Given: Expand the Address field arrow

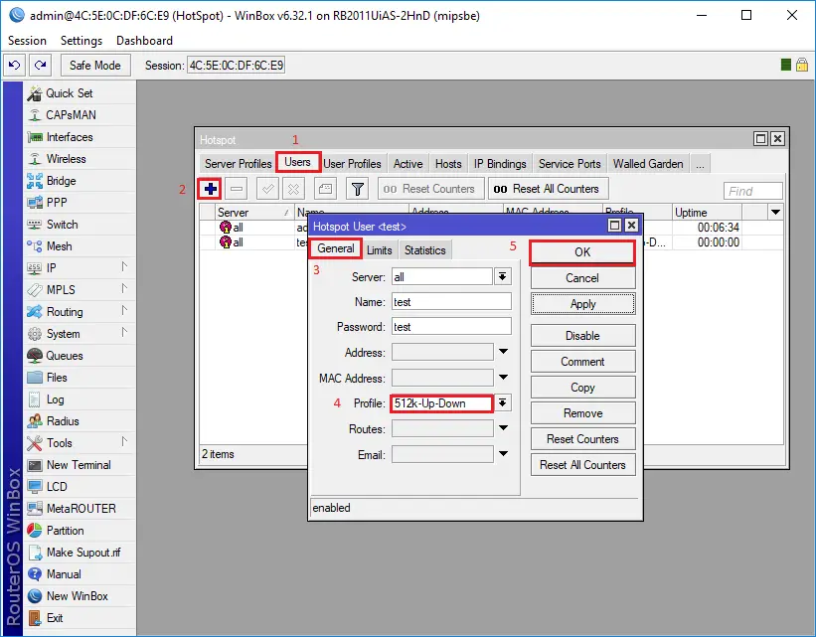Looking at the screenshot, I should 503,352.
